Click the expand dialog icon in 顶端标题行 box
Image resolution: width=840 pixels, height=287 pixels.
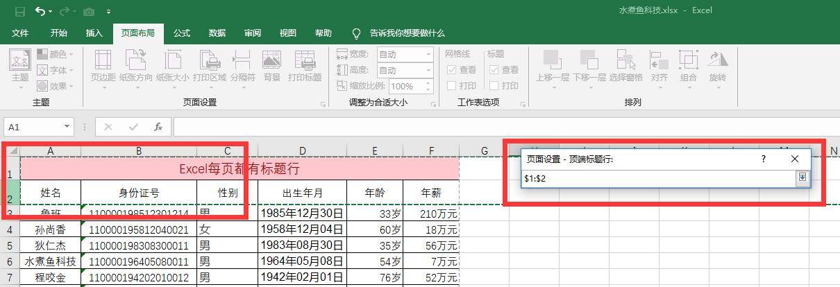pos(803,178)
